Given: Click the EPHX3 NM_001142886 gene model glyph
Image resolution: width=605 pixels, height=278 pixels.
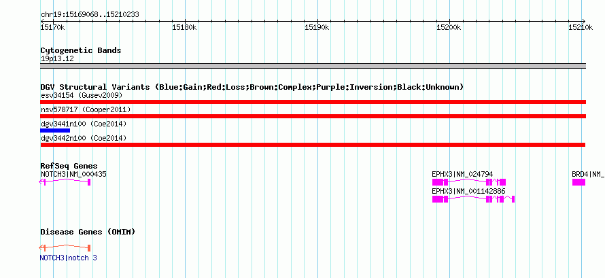Looking at the screenshot, I should [473, 199].
